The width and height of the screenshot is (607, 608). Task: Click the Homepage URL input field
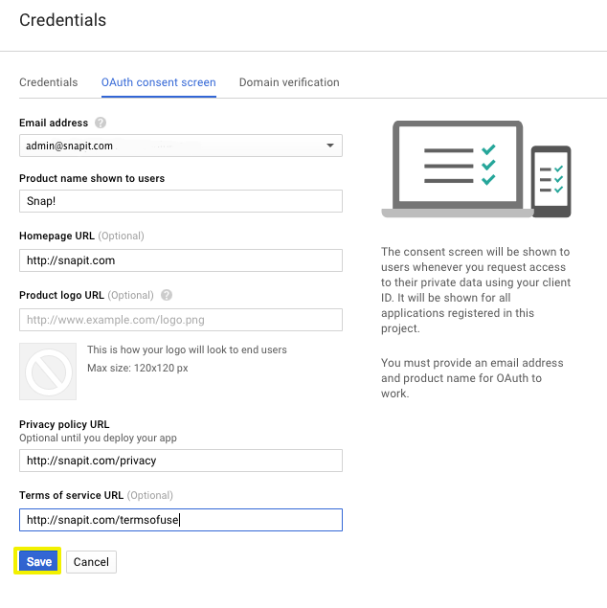[181, 260]
